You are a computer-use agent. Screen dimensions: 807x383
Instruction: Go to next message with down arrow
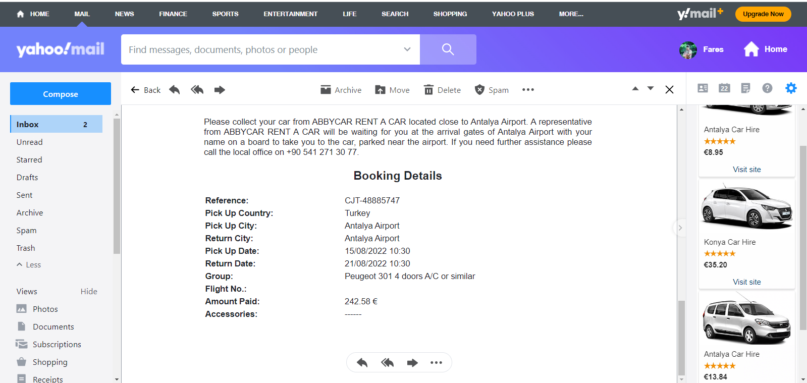(x=651, y=89)
